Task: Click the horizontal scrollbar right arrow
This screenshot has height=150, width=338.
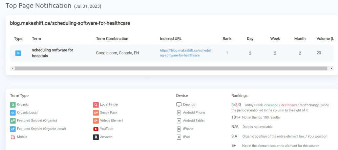Action: pyautogui.click(x=331, y=68)
